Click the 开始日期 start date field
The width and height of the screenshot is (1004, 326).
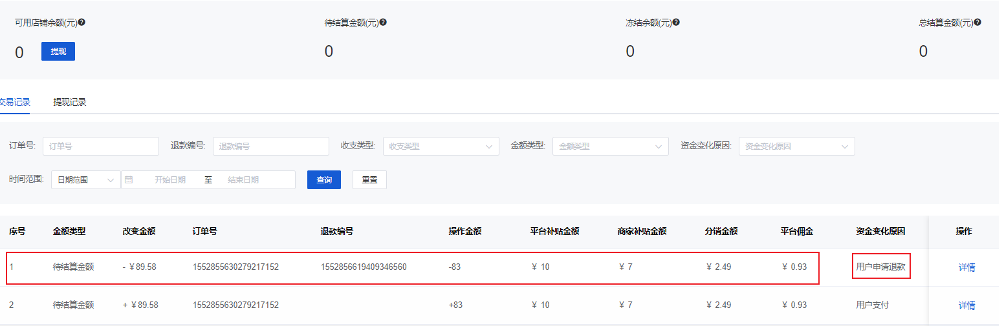[x=170, y=180]
